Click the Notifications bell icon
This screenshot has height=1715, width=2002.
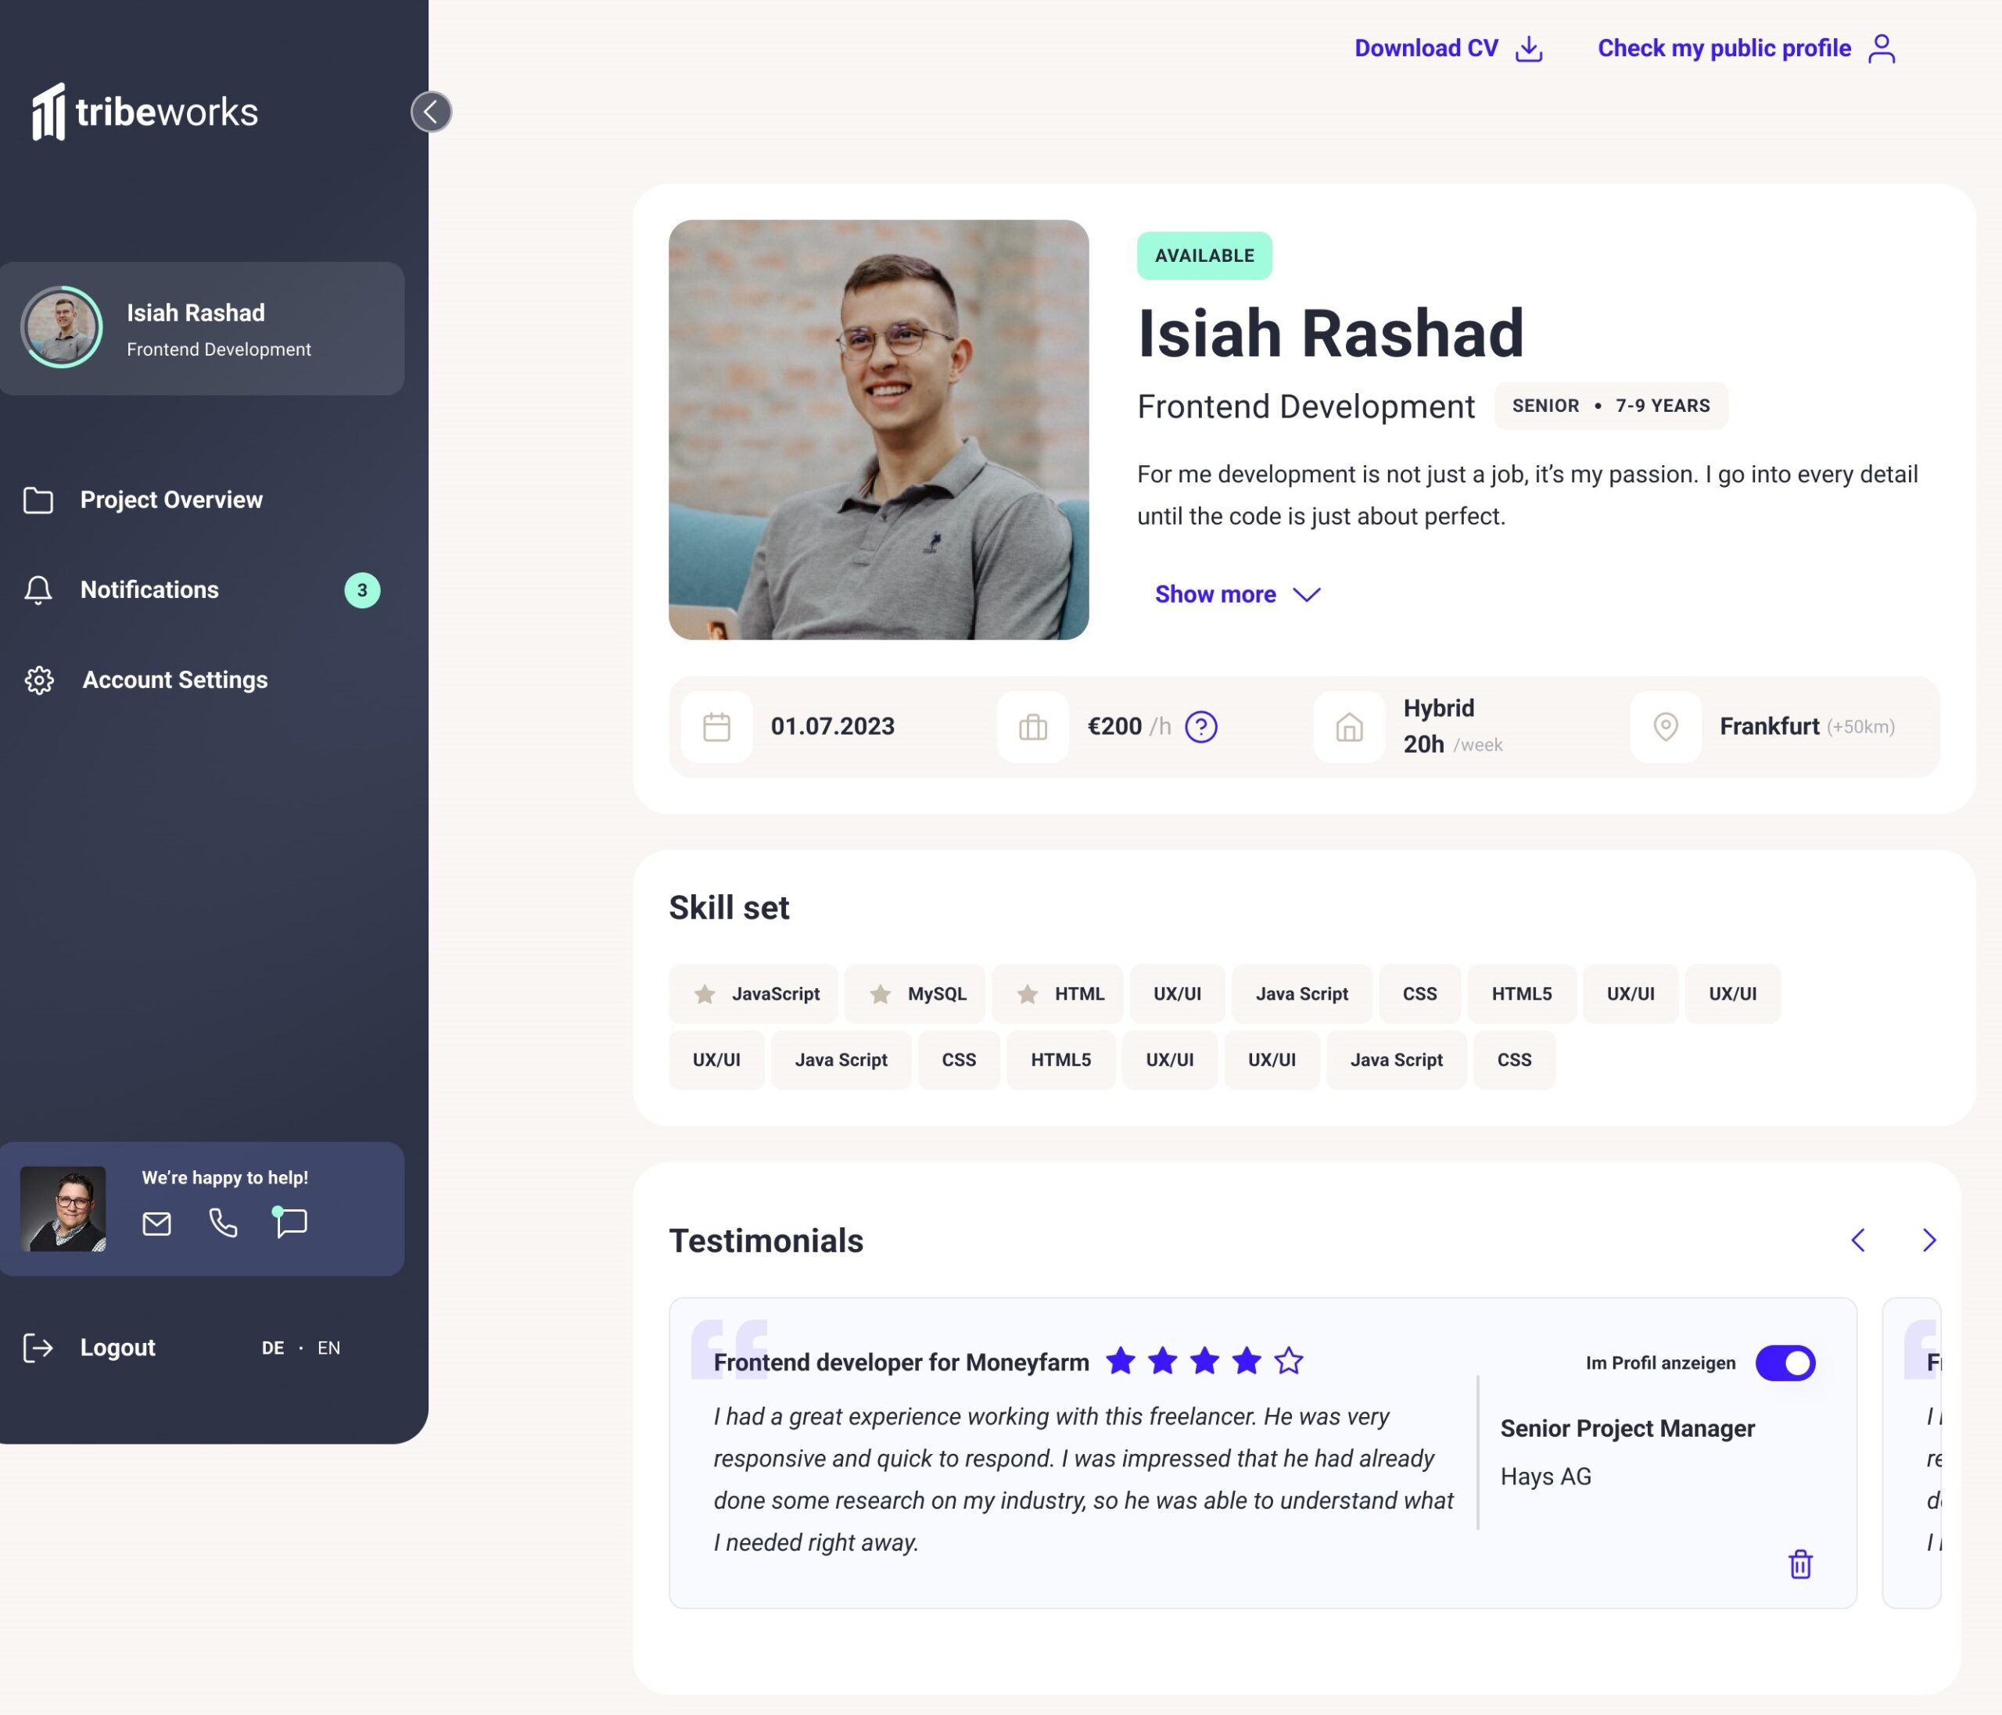(38, 590)
